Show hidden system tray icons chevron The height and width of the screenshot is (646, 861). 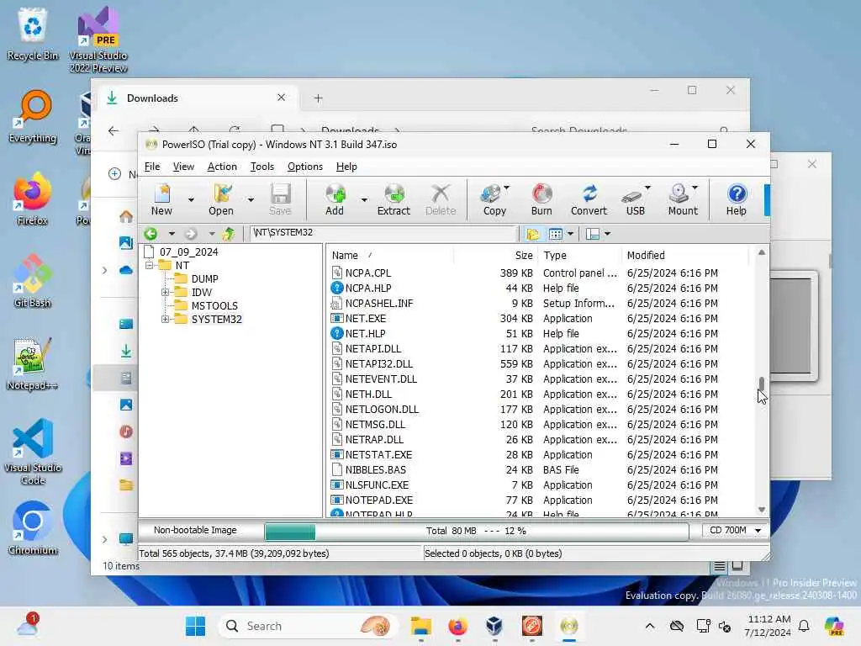click(650, 626)
